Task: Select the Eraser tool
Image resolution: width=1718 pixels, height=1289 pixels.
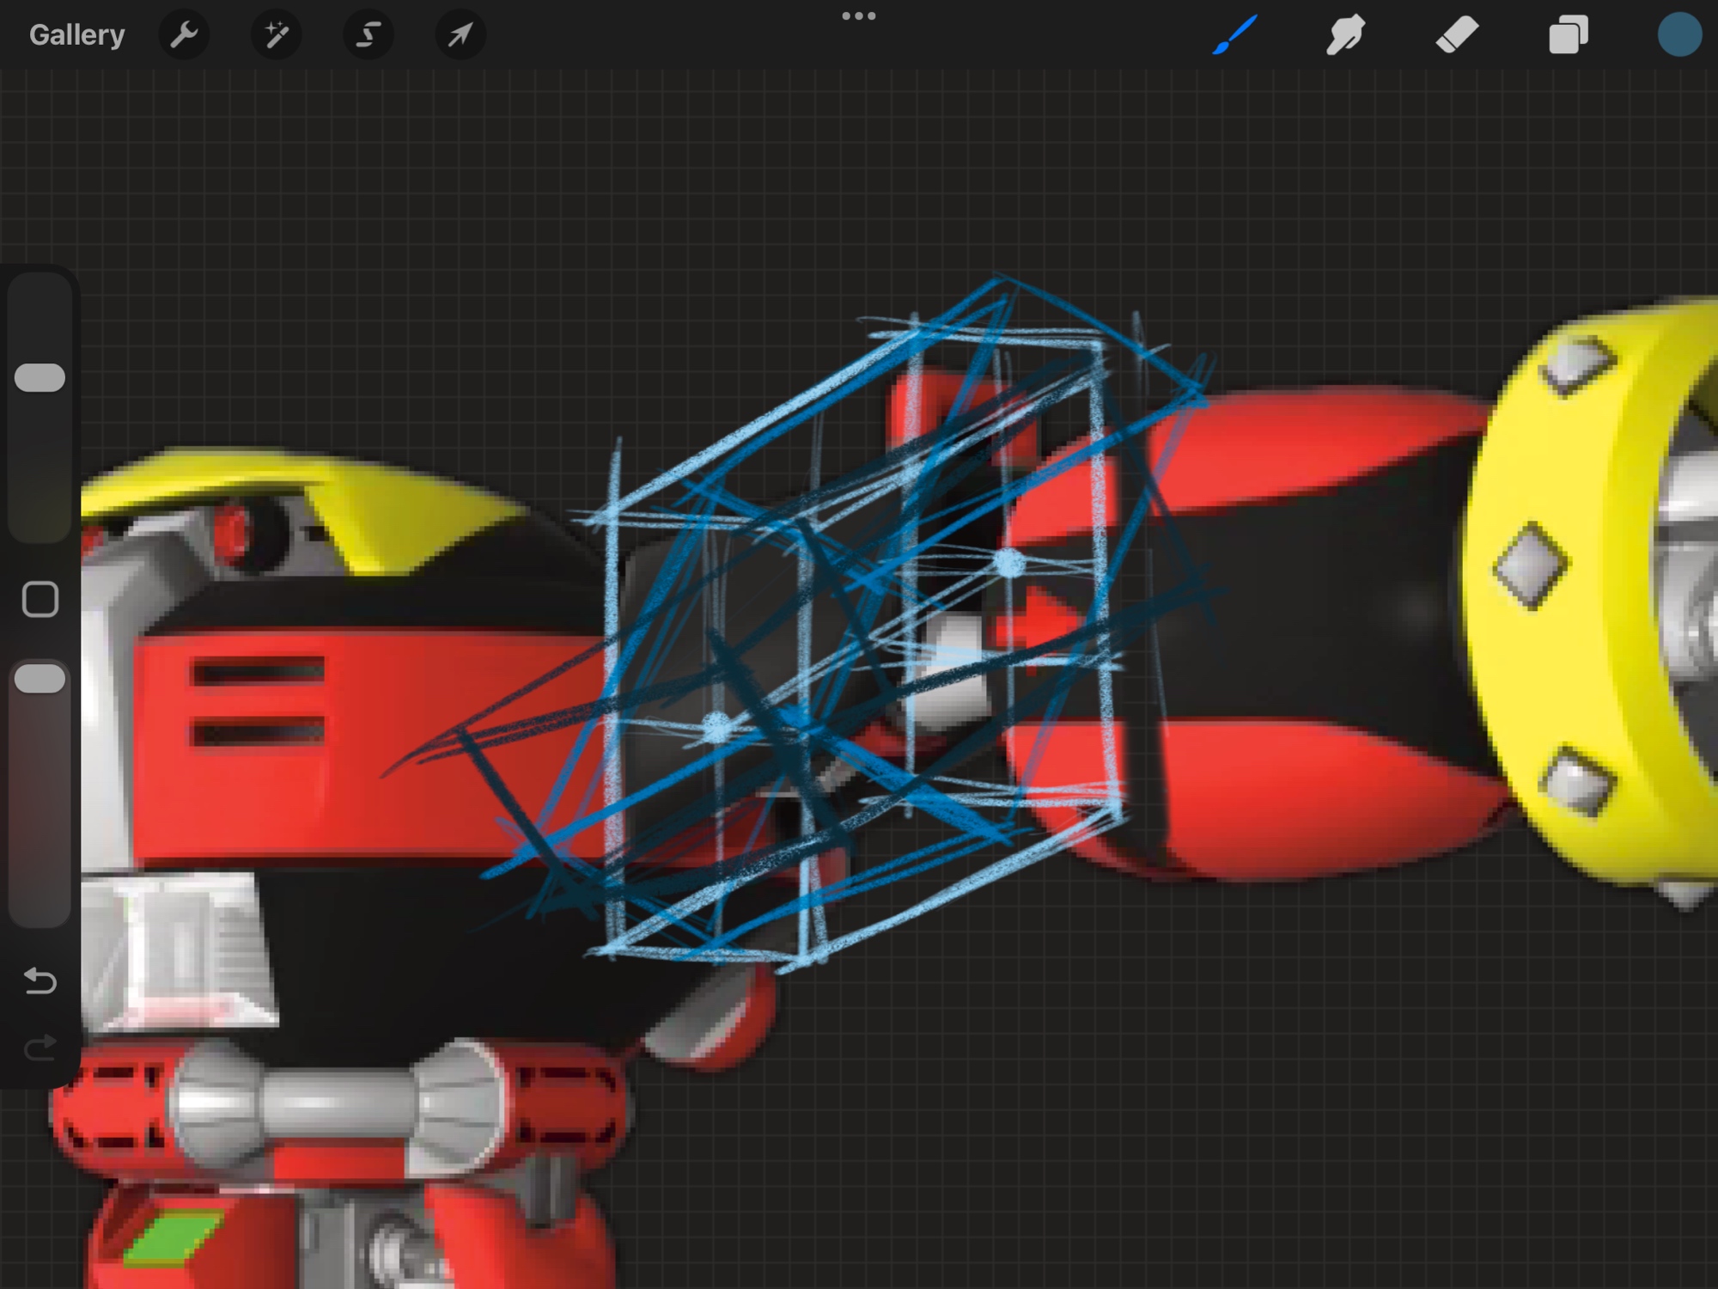Action: coord(1457,35)
